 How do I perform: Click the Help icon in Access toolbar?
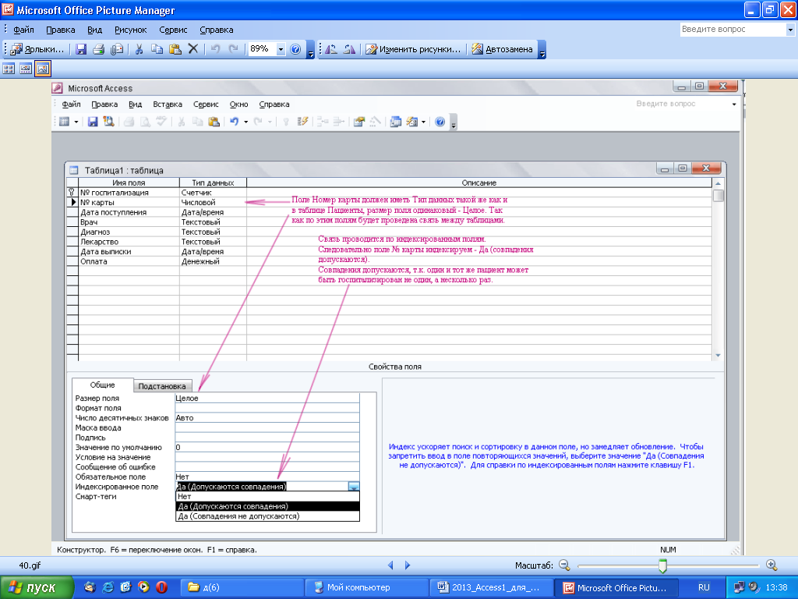(440, 122)
